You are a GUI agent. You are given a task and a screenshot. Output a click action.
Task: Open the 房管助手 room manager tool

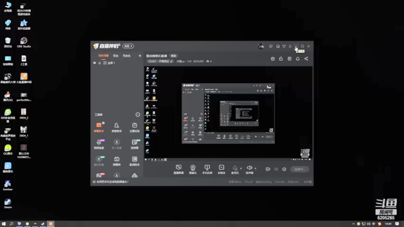click(117, 128)
